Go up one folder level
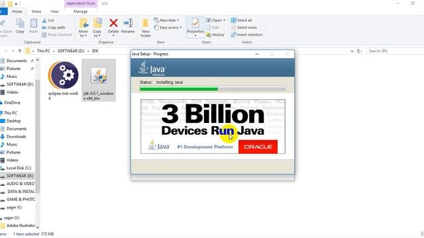The height and width of the screenshot is (238, 424). tap(20, 51)
